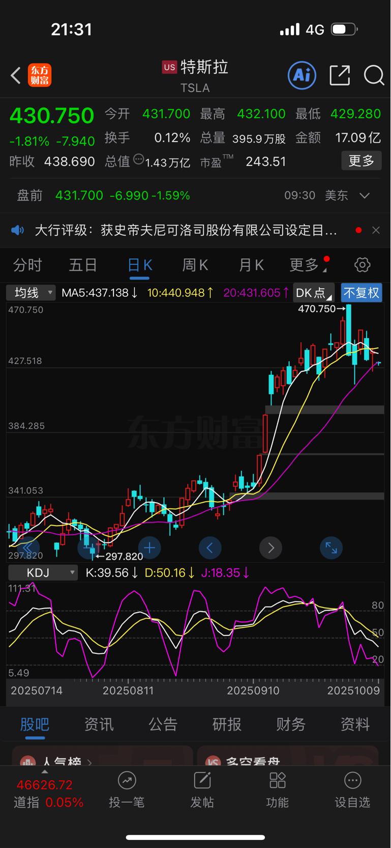Screen dimensions: 391x848
Task: Open chart settings gear icon
Action: coord(362,265)
